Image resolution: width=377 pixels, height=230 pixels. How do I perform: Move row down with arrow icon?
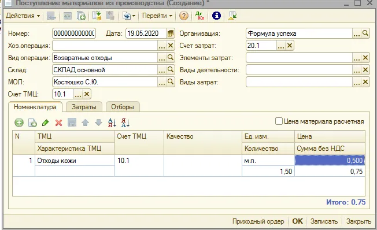click(98, 123)
